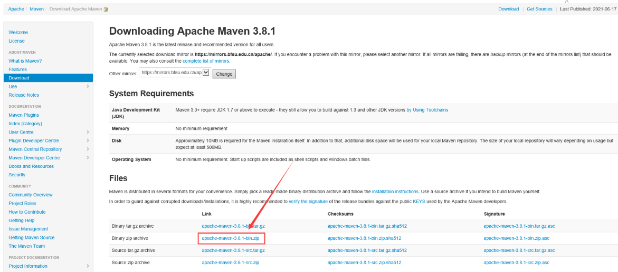Open Getting Maven Source link
Viewport: 618px width, 272px height.
pyautogui.click(x=32, y=238)
